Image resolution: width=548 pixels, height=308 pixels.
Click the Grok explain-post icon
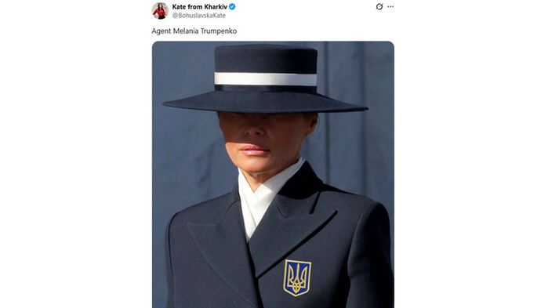coord(379,6)
